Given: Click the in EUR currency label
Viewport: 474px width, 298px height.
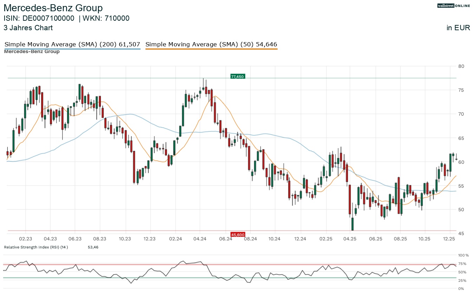Looking at the screenshot, I should [458, 28].
